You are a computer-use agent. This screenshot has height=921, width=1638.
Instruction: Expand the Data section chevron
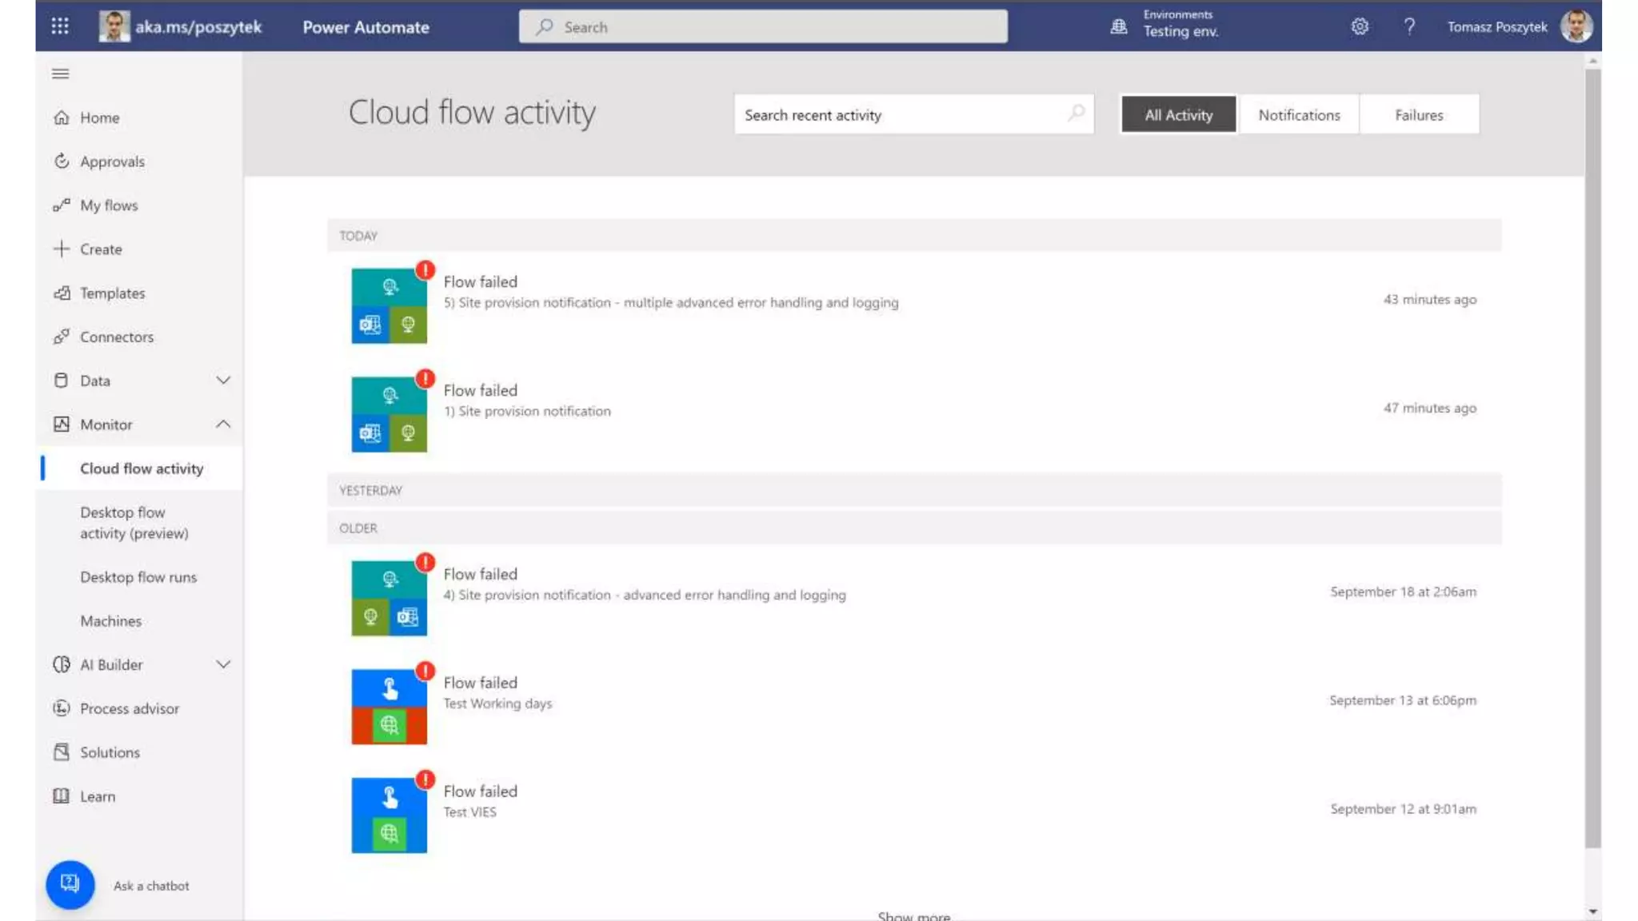click(x=223, y=381)
